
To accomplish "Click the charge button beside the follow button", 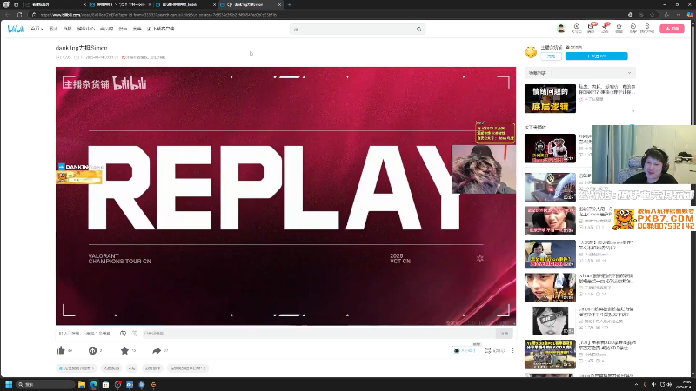I will coord(552,56).
